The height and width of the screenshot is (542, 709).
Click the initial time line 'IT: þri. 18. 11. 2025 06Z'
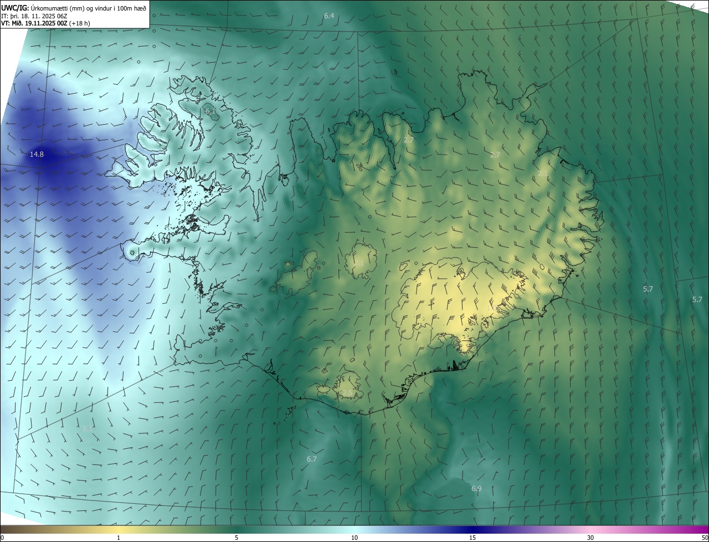(34, 16)
